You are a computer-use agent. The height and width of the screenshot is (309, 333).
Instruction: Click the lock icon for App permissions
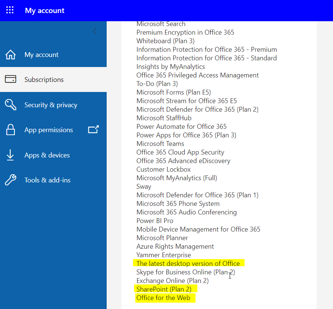pos(10,130)
